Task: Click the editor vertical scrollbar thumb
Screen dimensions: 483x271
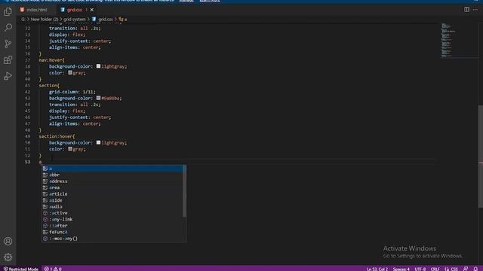Action: [x=480, y=157]
